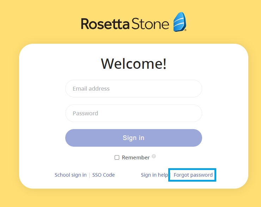Screen dimensions: 261x207
Task: Open the School sign in link
Action: pos(71,175)
